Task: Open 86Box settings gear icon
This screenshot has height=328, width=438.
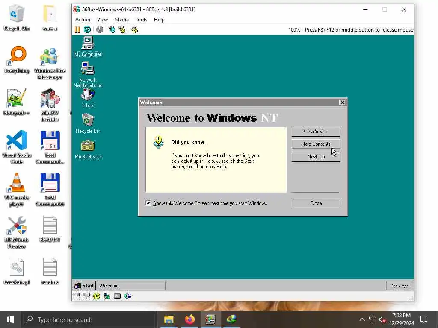Action: [x=134, y=29]
